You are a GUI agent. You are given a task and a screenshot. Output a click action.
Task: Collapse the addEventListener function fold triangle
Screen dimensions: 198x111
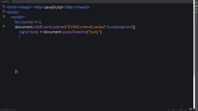[x=4, y=27]
